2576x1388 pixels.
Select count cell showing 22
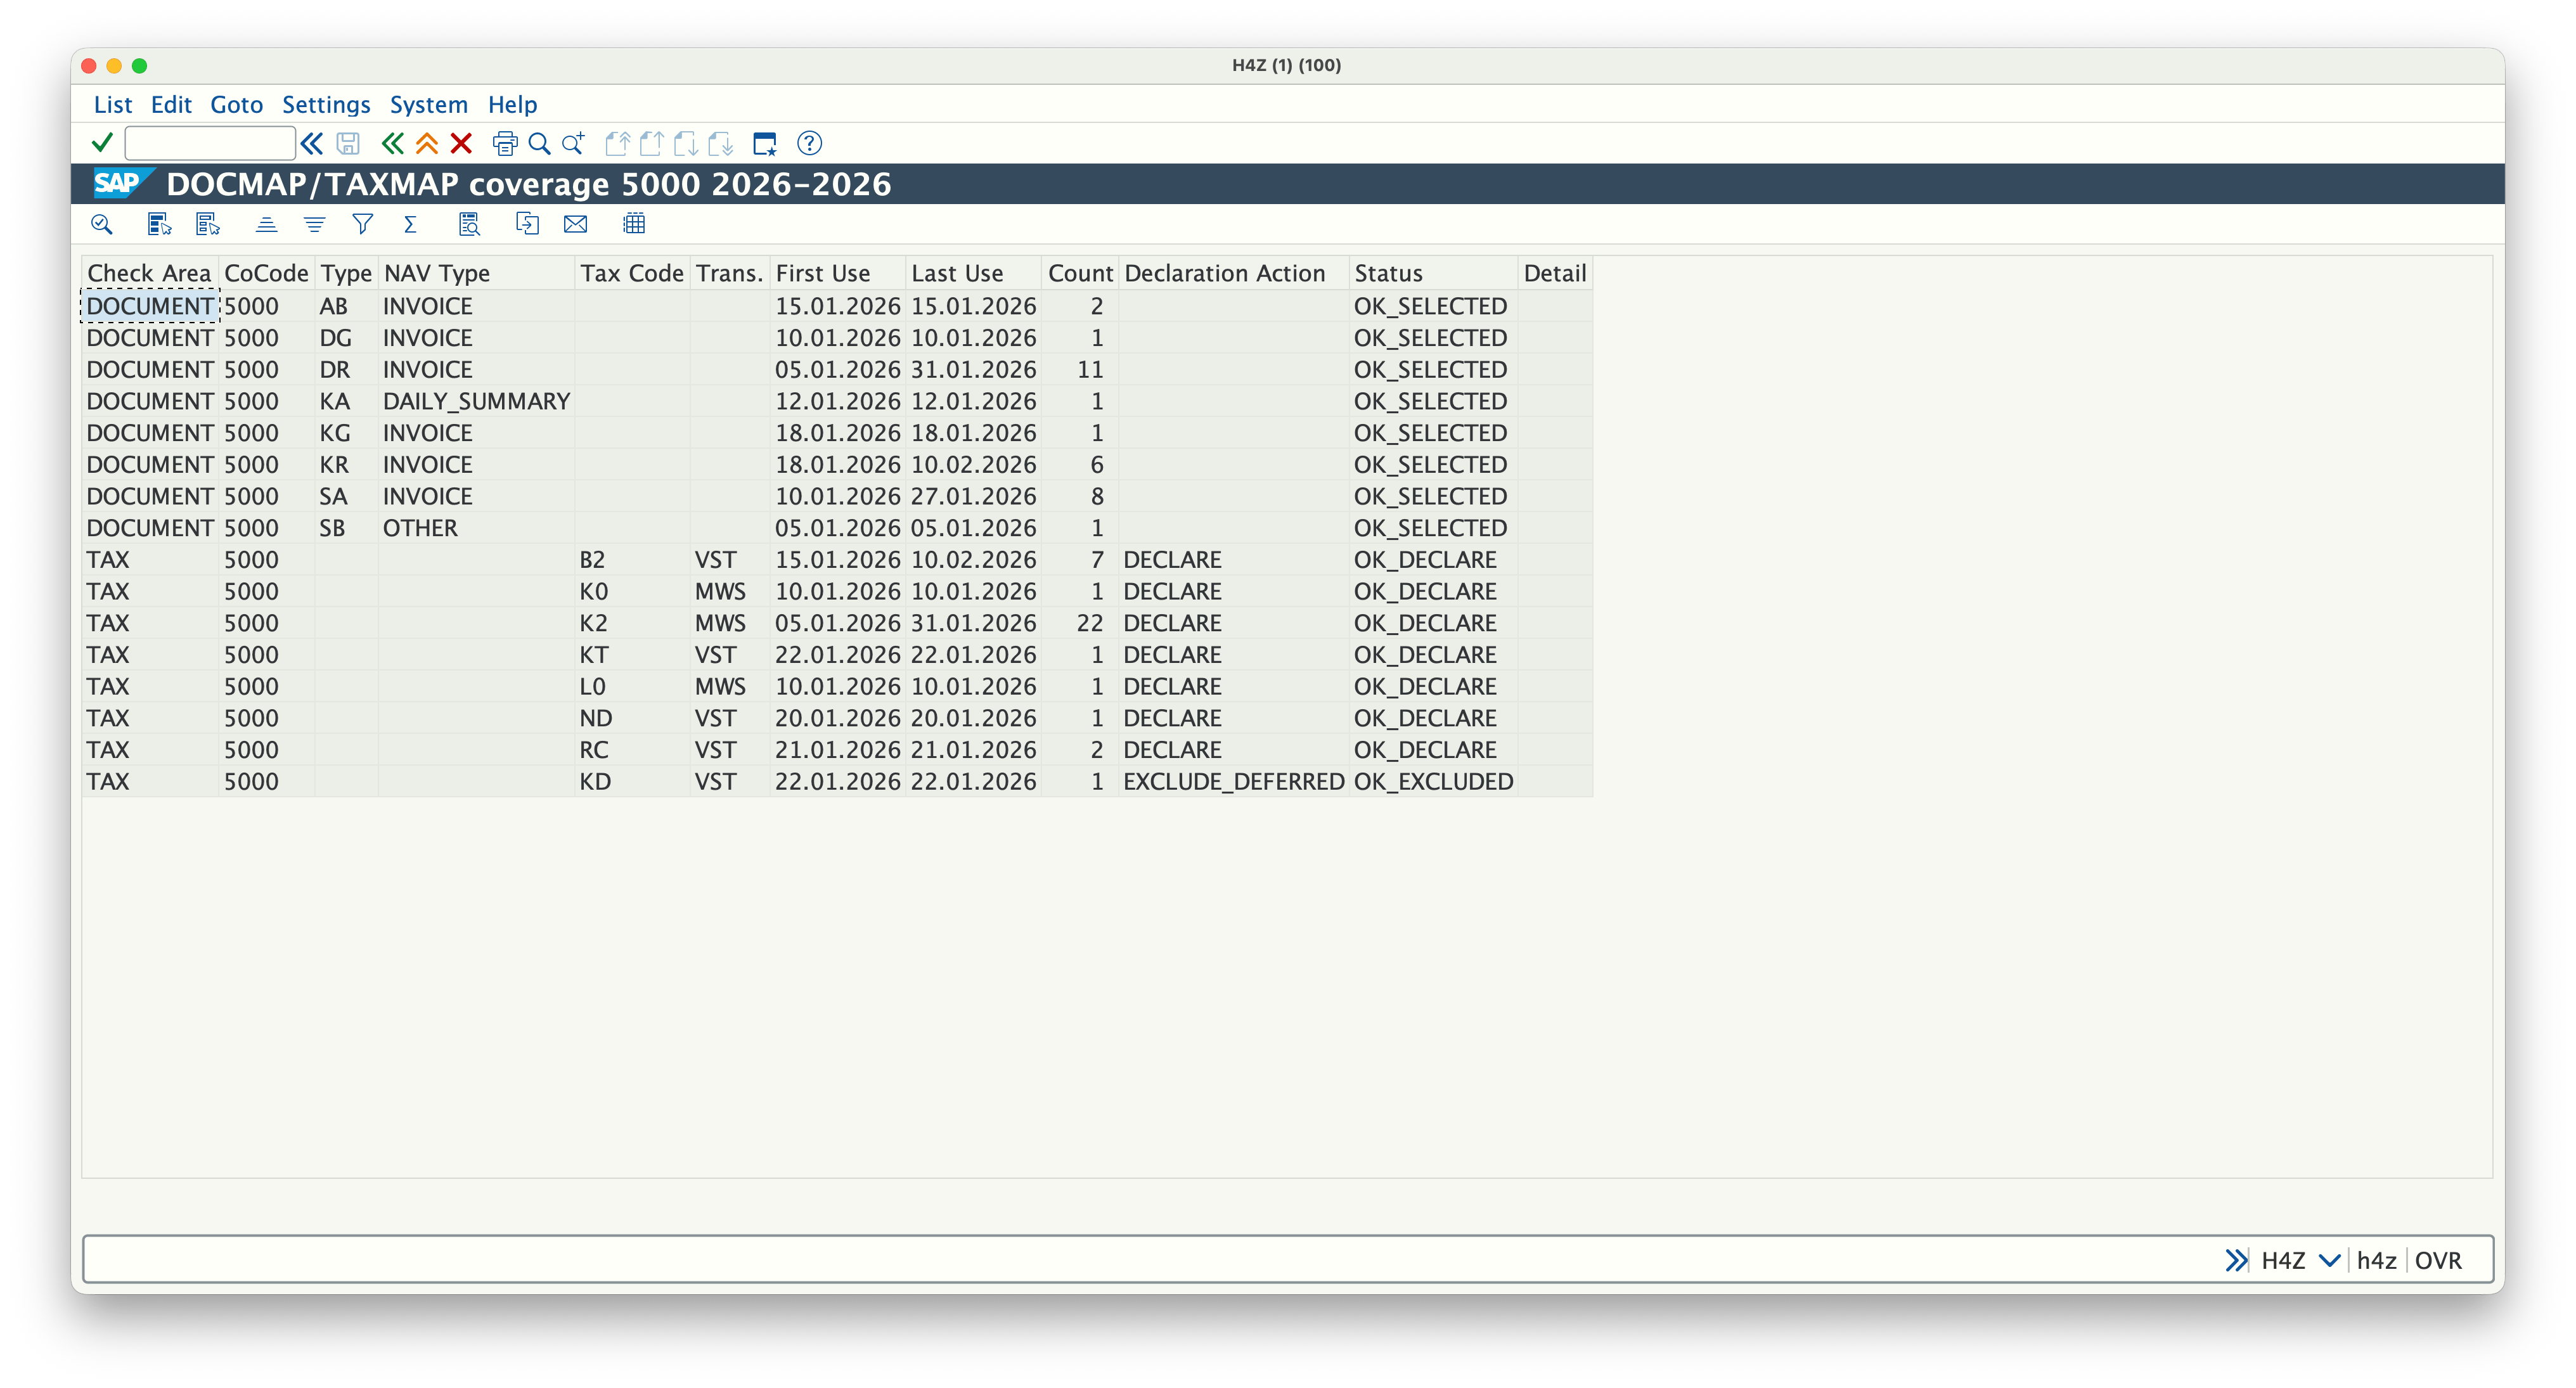1080,623
